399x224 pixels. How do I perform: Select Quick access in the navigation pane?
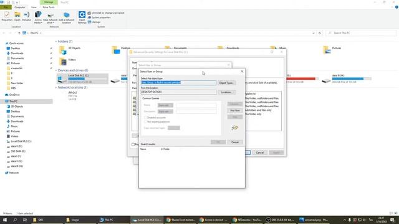[16, 44]
